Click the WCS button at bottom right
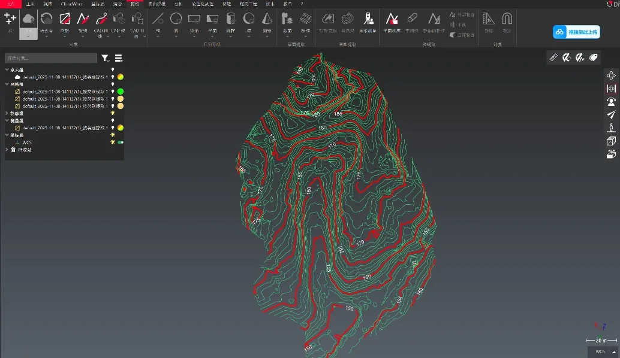This screenshot has height=358, width=620. point(602,351)
